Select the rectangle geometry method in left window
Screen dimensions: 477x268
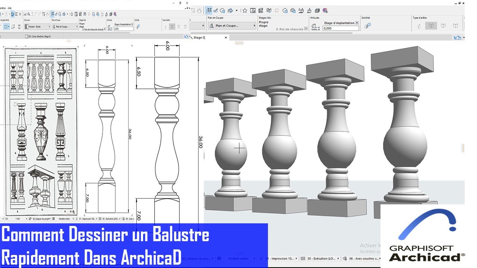6,26
